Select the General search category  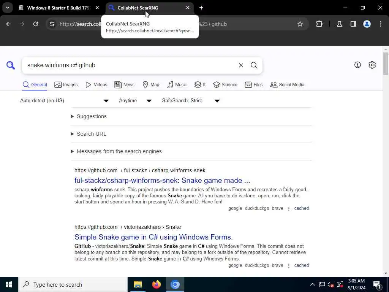(35, 85)
